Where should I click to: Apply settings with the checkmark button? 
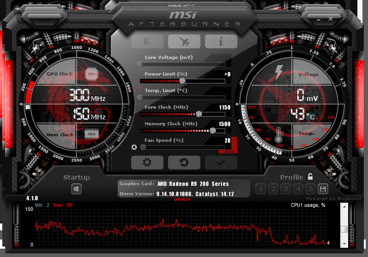[221, 163]
